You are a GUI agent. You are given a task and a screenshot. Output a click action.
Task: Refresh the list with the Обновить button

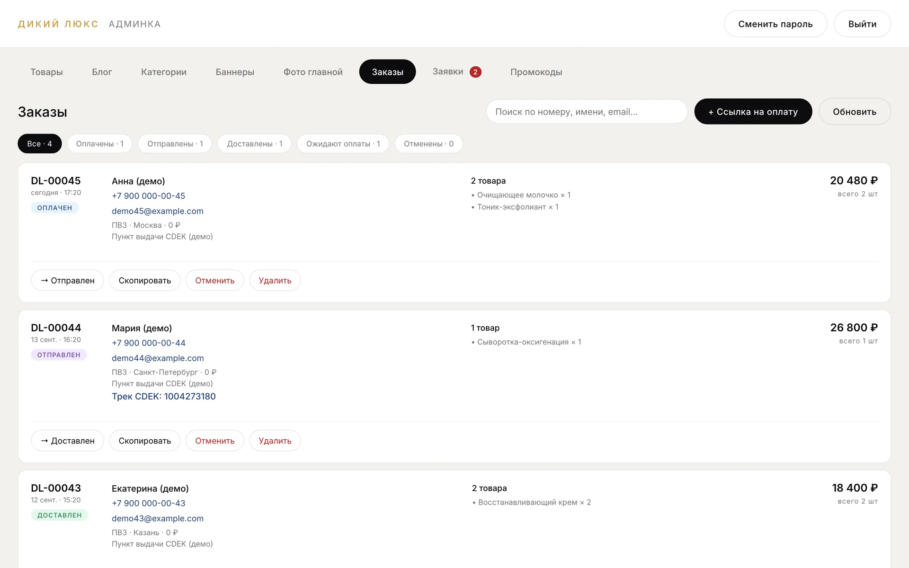[855, 112]
